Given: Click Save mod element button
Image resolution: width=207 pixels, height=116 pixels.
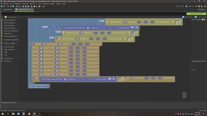Looking at the screenshot, I should coord(196,14).
